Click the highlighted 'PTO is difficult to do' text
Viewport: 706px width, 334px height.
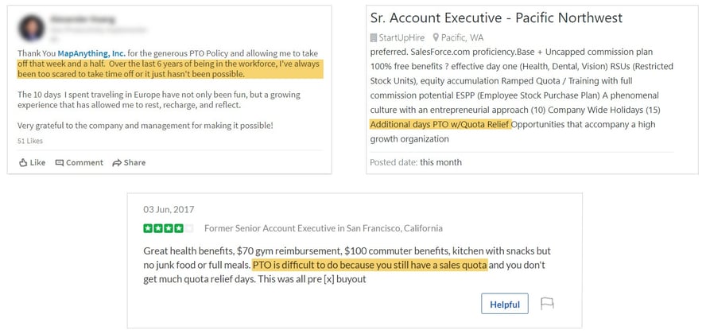click(x=369, y=265)
